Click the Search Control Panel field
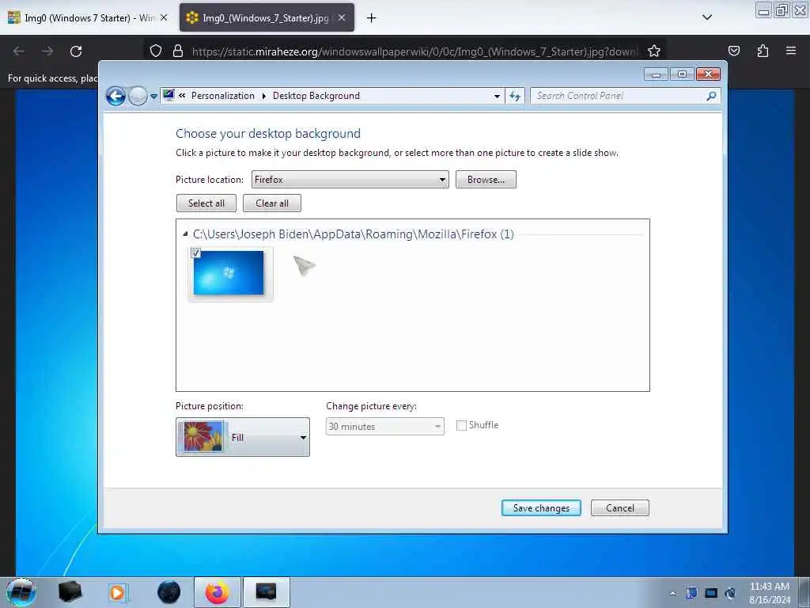This screenshot has height=608, width=810. (625, 96)
